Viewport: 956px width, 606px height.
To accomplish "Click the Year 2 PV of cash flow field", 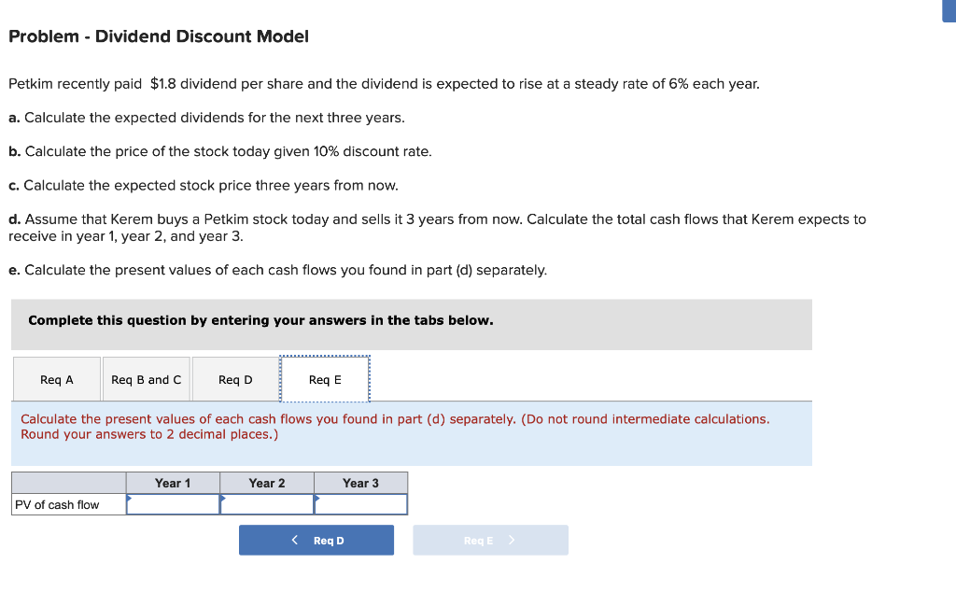I will tap(267, 504).
